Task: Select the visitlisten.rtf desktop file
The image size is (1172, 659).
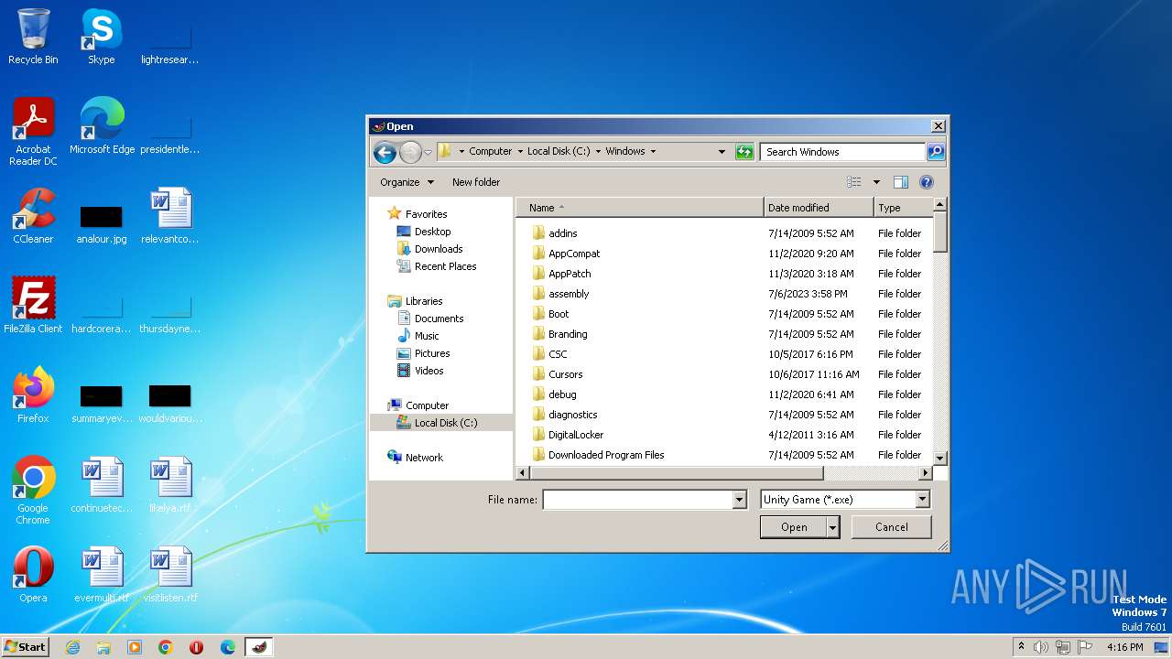Action: pos(169,575)
